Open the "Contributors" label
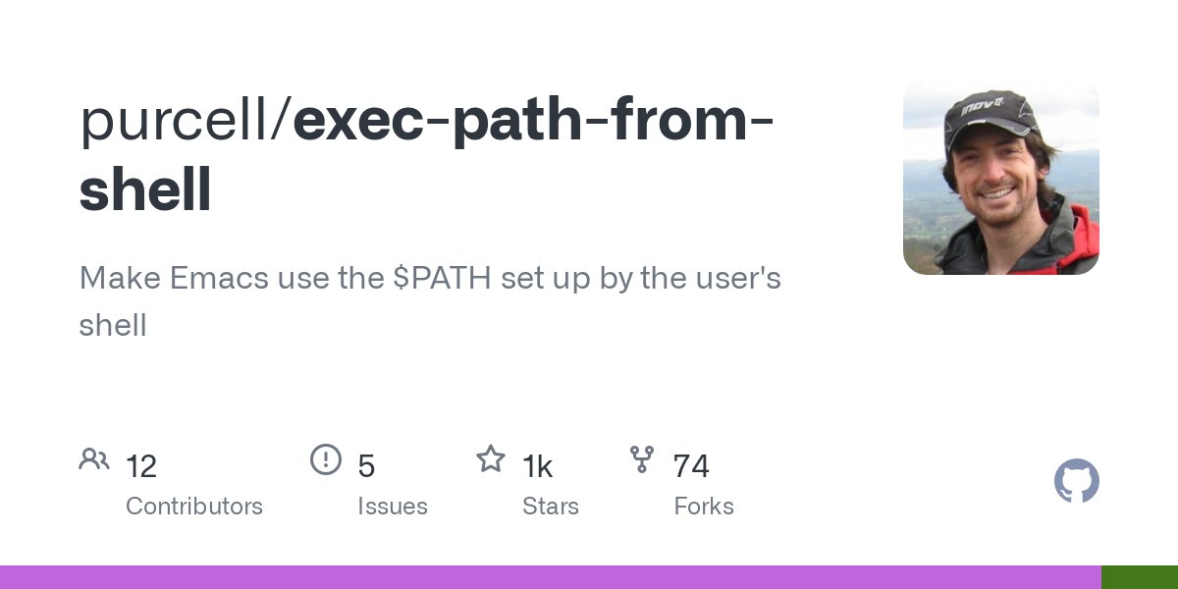The width and height of the screenshot is (1178, 589). pyautogui.click(x=194, y=507)
